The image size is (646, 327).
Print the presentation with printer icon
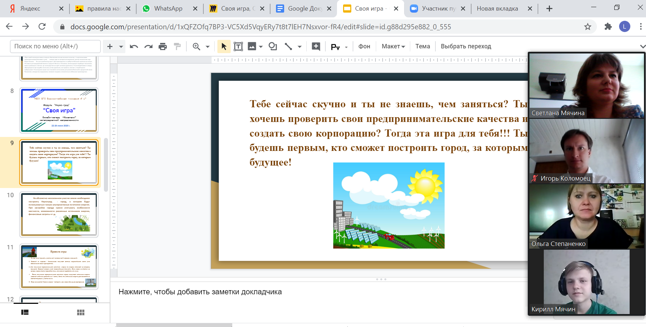(x=163, y=46)
